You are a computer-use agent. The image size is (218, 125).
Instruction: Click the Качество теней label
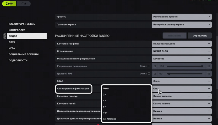66,104
